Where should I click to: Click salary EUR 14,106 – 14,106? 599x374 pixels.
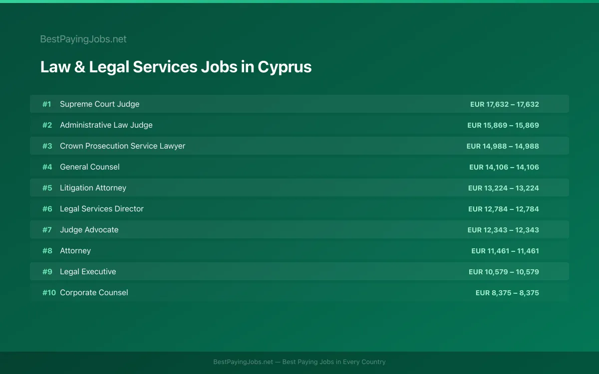[x=504, y=167]
